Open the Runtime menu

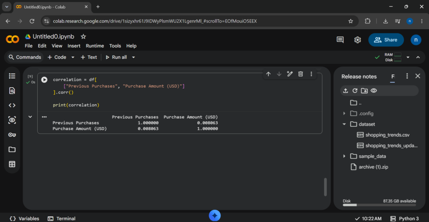(95, 46)
